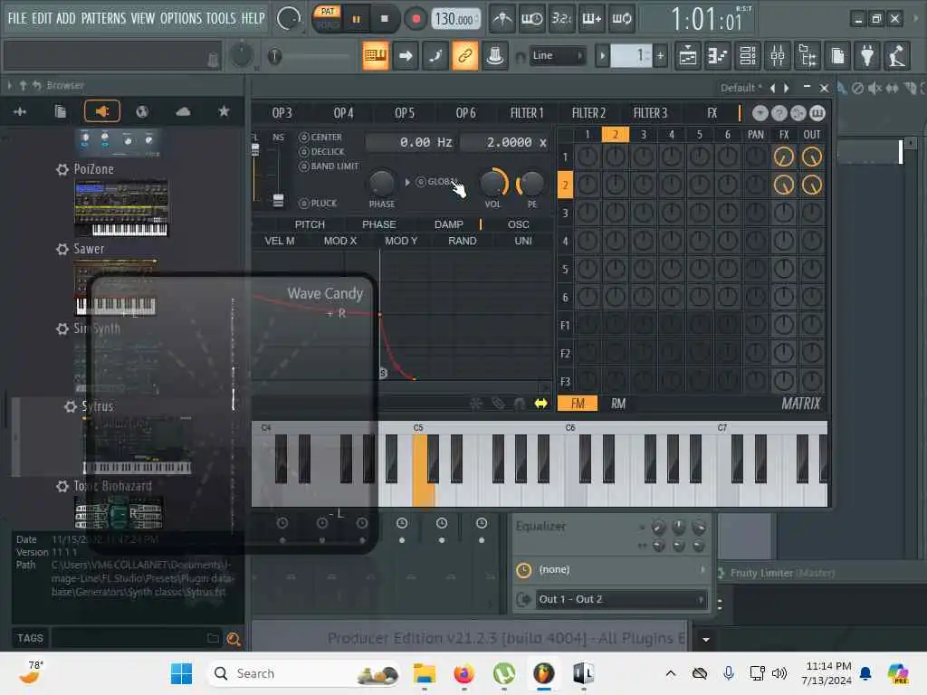Click the PHASE knob

pyautogui.click(x=382, y=183)
